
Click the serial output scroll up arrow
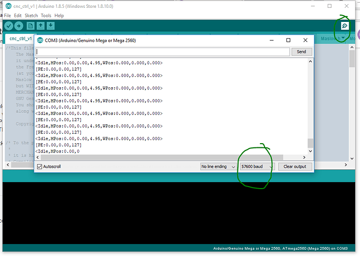coord(310,62)
